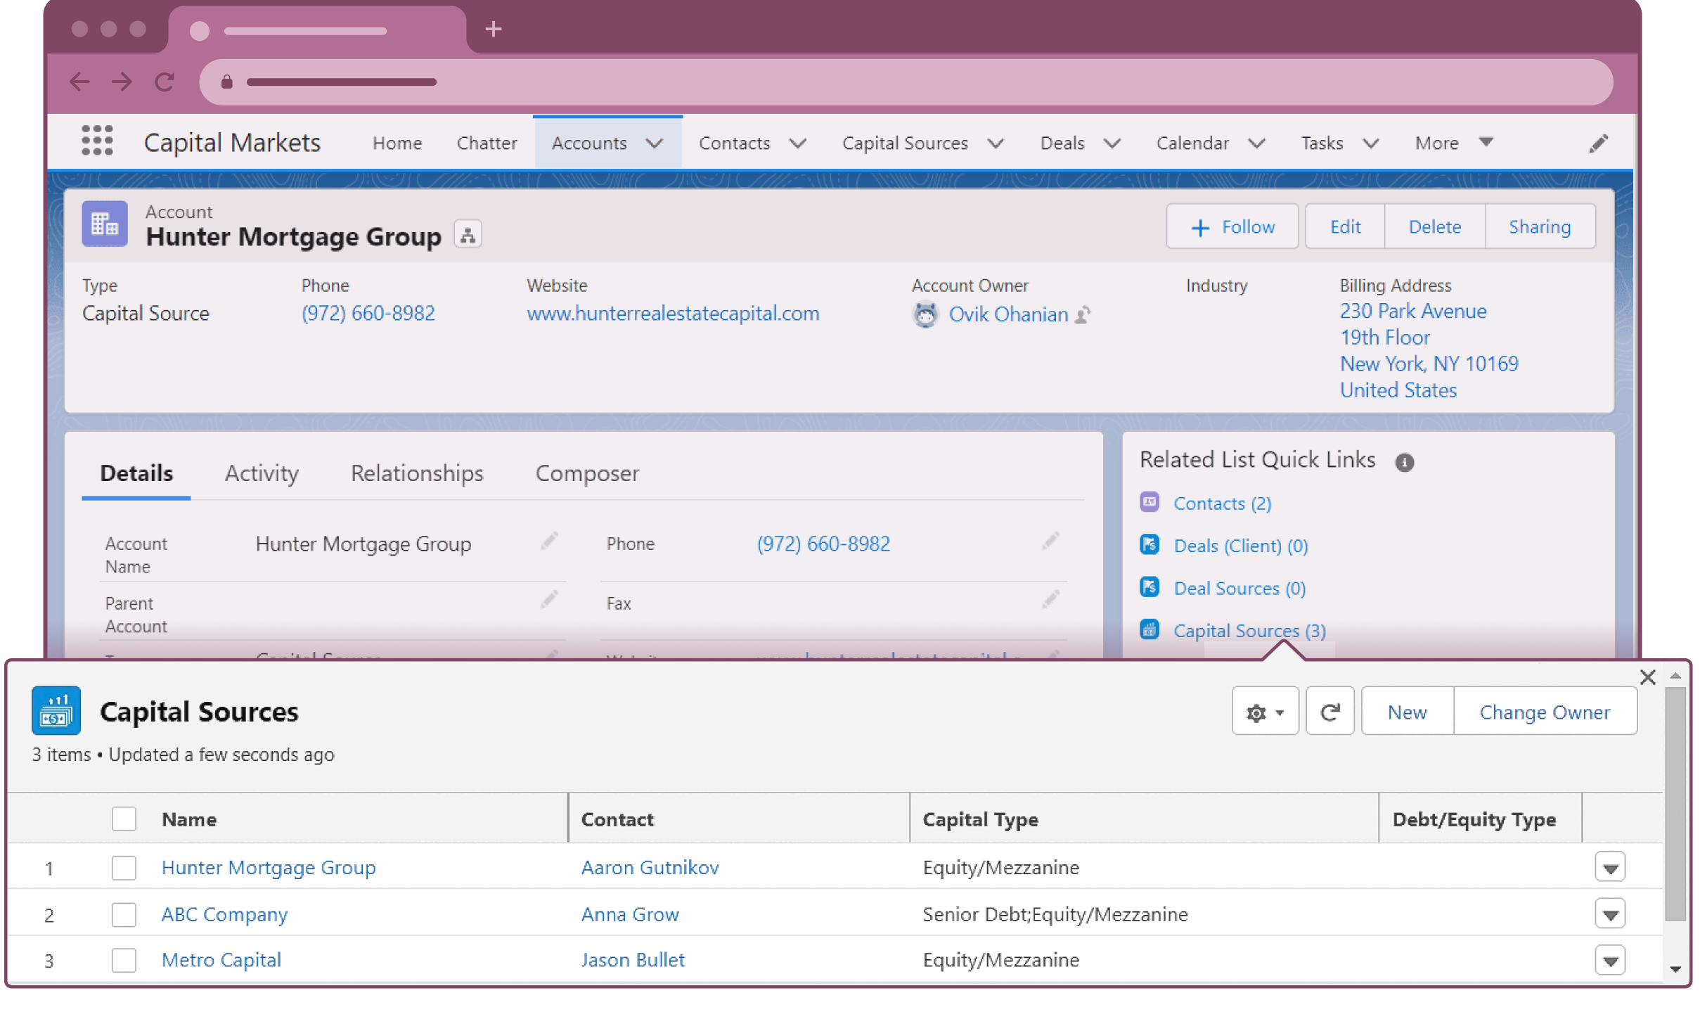Sort by the Capital Type column header
Viewport: 1700px width, 1019px height.
(980, 819)
